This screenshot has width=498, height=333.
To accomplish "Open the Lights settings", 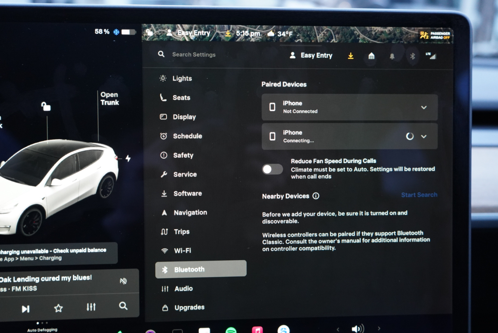I will pyautogui.click(x=181, y=78).
